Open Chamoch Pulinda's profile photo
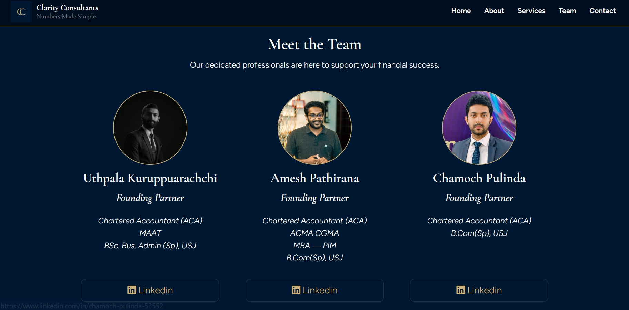 click(x=479, y=128)
